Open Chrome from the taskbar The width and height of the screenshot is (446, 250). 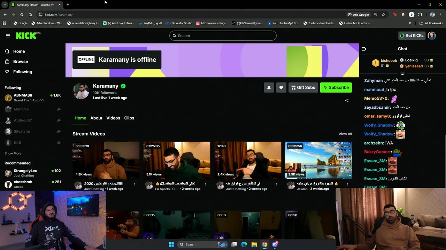(264, 244)
